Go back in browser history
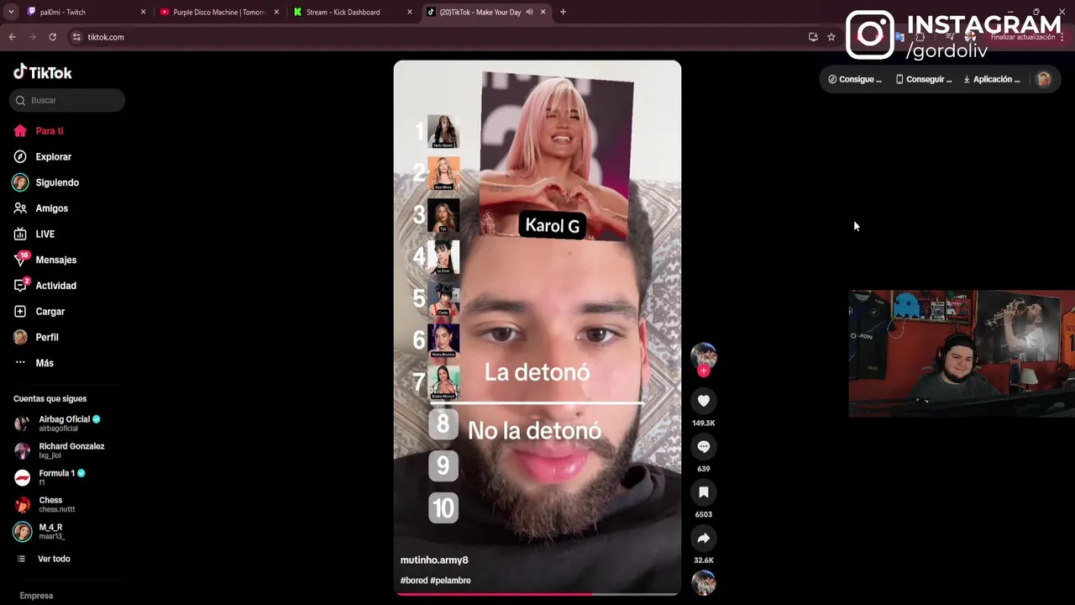Viewport: 1075px width, 605px height. [13, 37]
